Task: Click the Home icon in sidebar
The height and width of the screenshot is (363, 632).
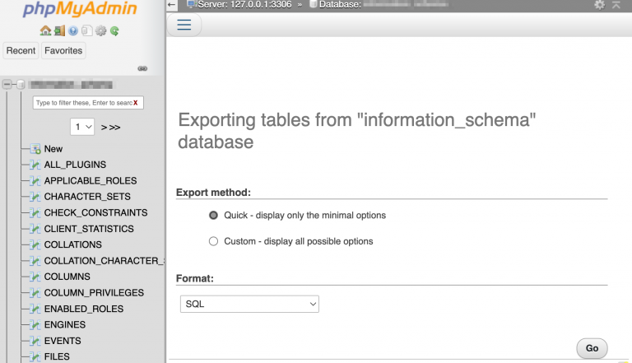Action: click(x=46, y=31)
